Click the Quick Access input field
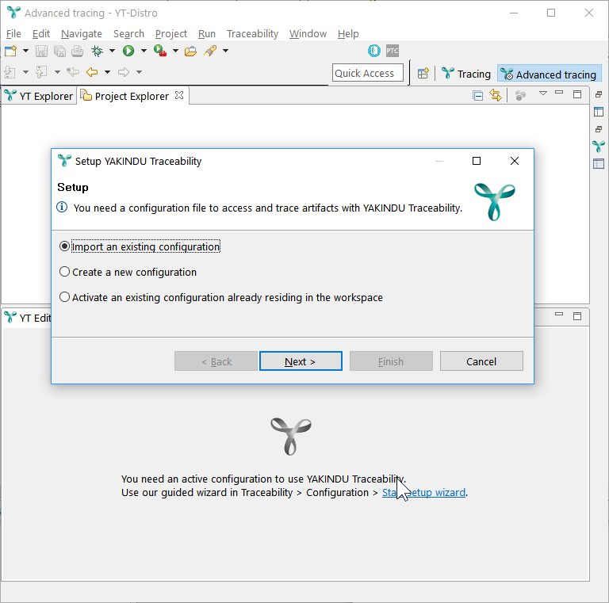Image resolution: width=609 pixels, height=603 pixels. click(x=367, y=73)
